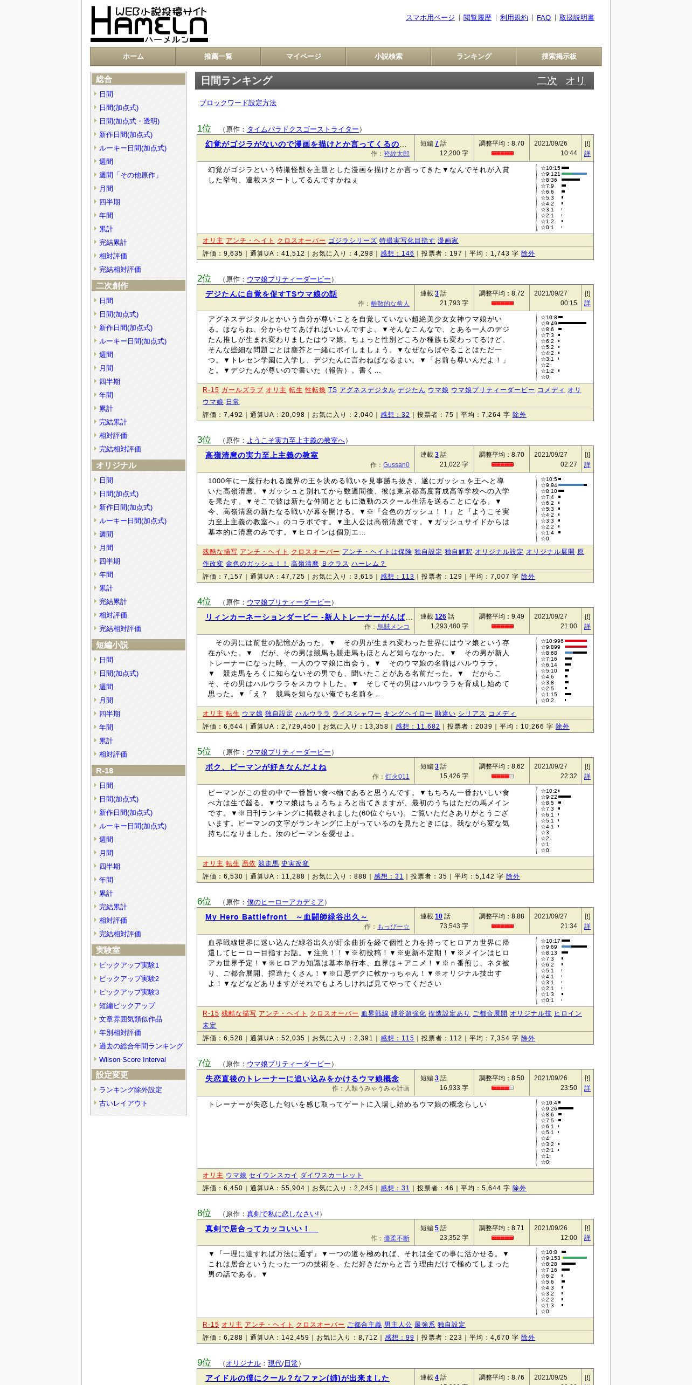Screen dimensions: 692x1385
Task: Click the 詳 icon for 真剣で居合ってカッコいい！
Action: pos(587,1238)
